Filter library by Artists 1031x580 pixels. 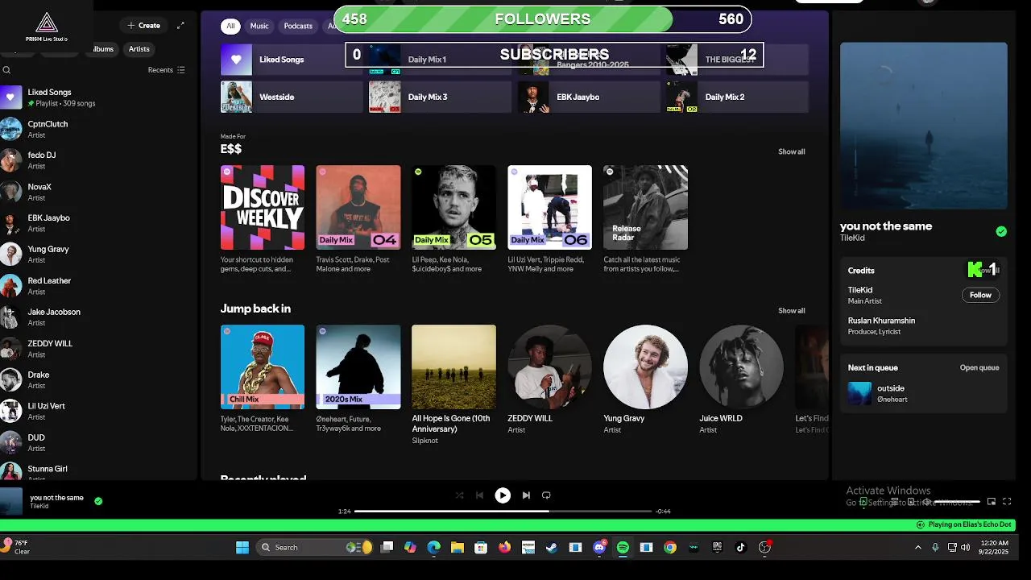point(139,49)
